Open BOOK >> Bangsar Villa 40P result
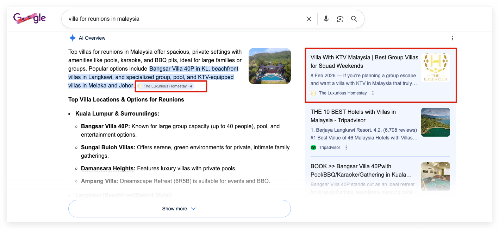The image size is (499, 229). pyautogui.click(x=361, y=170)
